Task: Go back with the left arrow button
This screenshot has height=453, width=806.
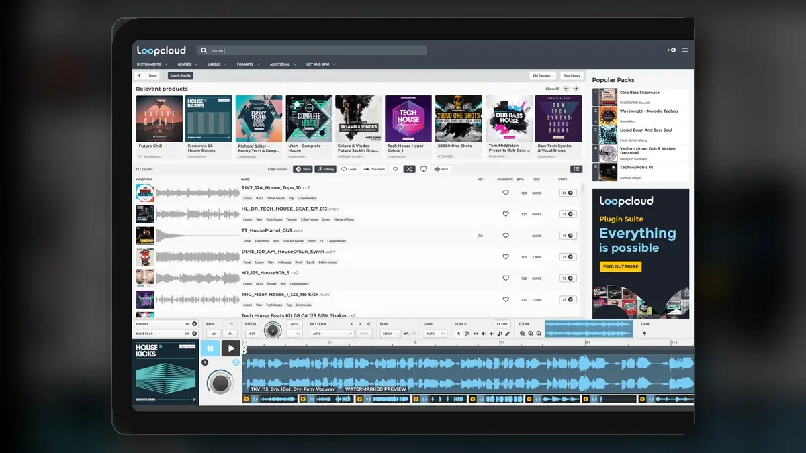Action: [140, 76]
